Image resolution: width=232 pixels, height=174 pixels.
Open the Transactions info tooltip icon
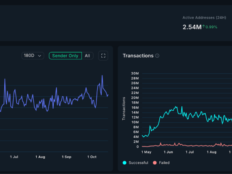[x=157, y=56]
